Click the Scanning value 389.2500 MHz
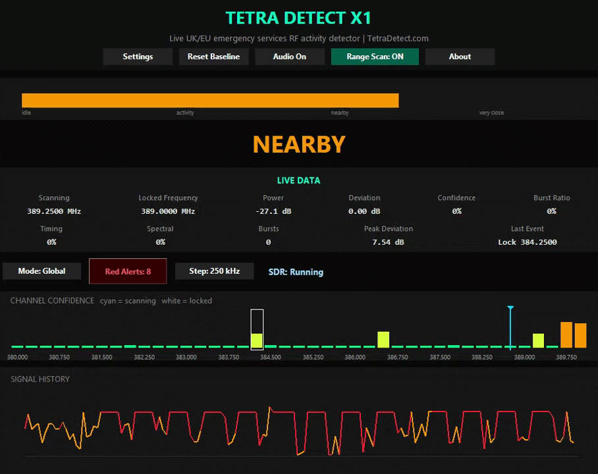 (x=54, y=211)
